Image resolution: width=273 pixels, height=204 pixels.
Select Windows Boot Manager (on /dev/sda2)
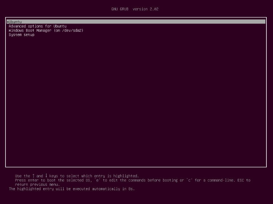coord(46,30)
